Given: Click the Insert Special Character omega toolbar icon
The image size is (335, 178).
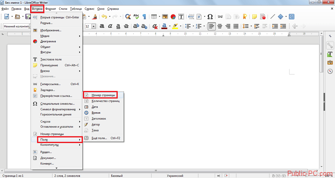Looking at the screenshot, I should coord(210,17).
